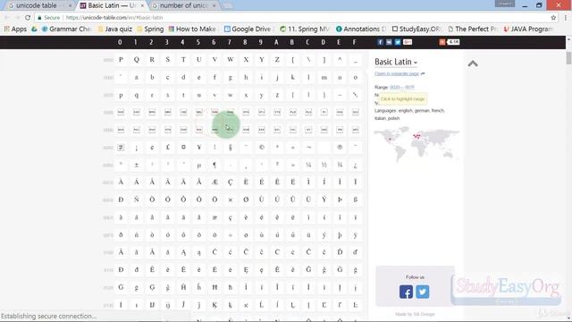Select the lowercase æ character cell
Viewport: 572px width, 322px height.
214,217
